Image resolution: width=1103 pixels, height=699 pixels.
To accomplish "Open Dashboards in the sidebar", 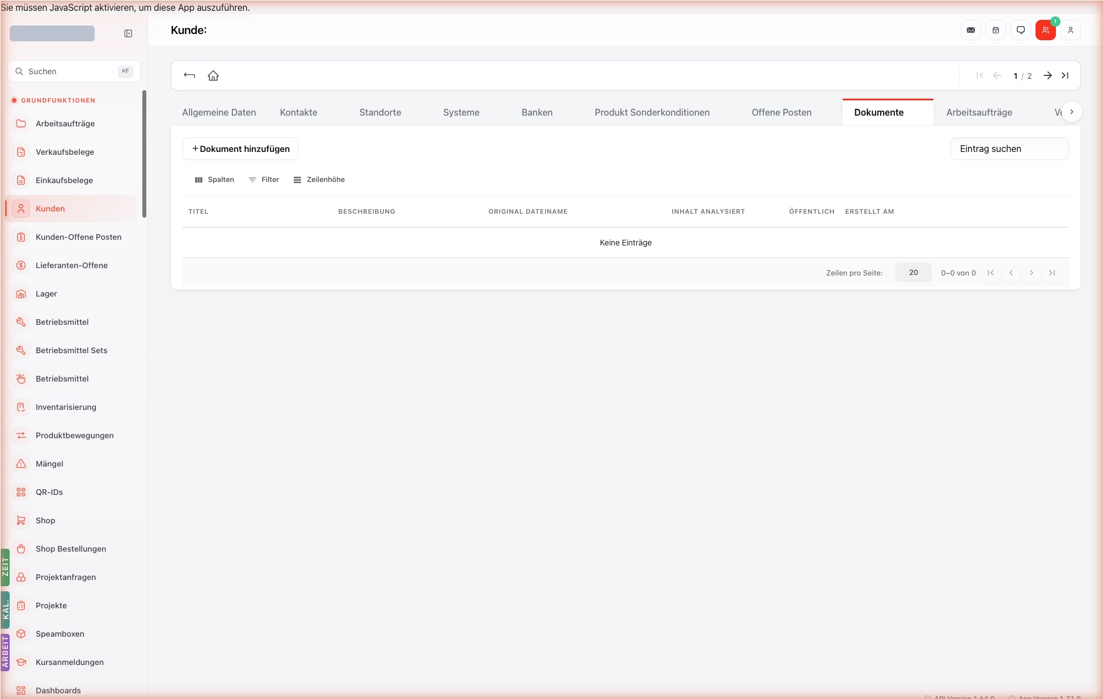I will click(71, 690).
